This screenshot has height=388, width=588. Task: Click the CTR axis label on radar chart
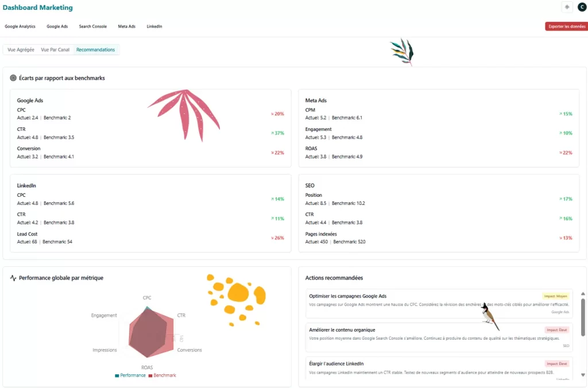181,316
